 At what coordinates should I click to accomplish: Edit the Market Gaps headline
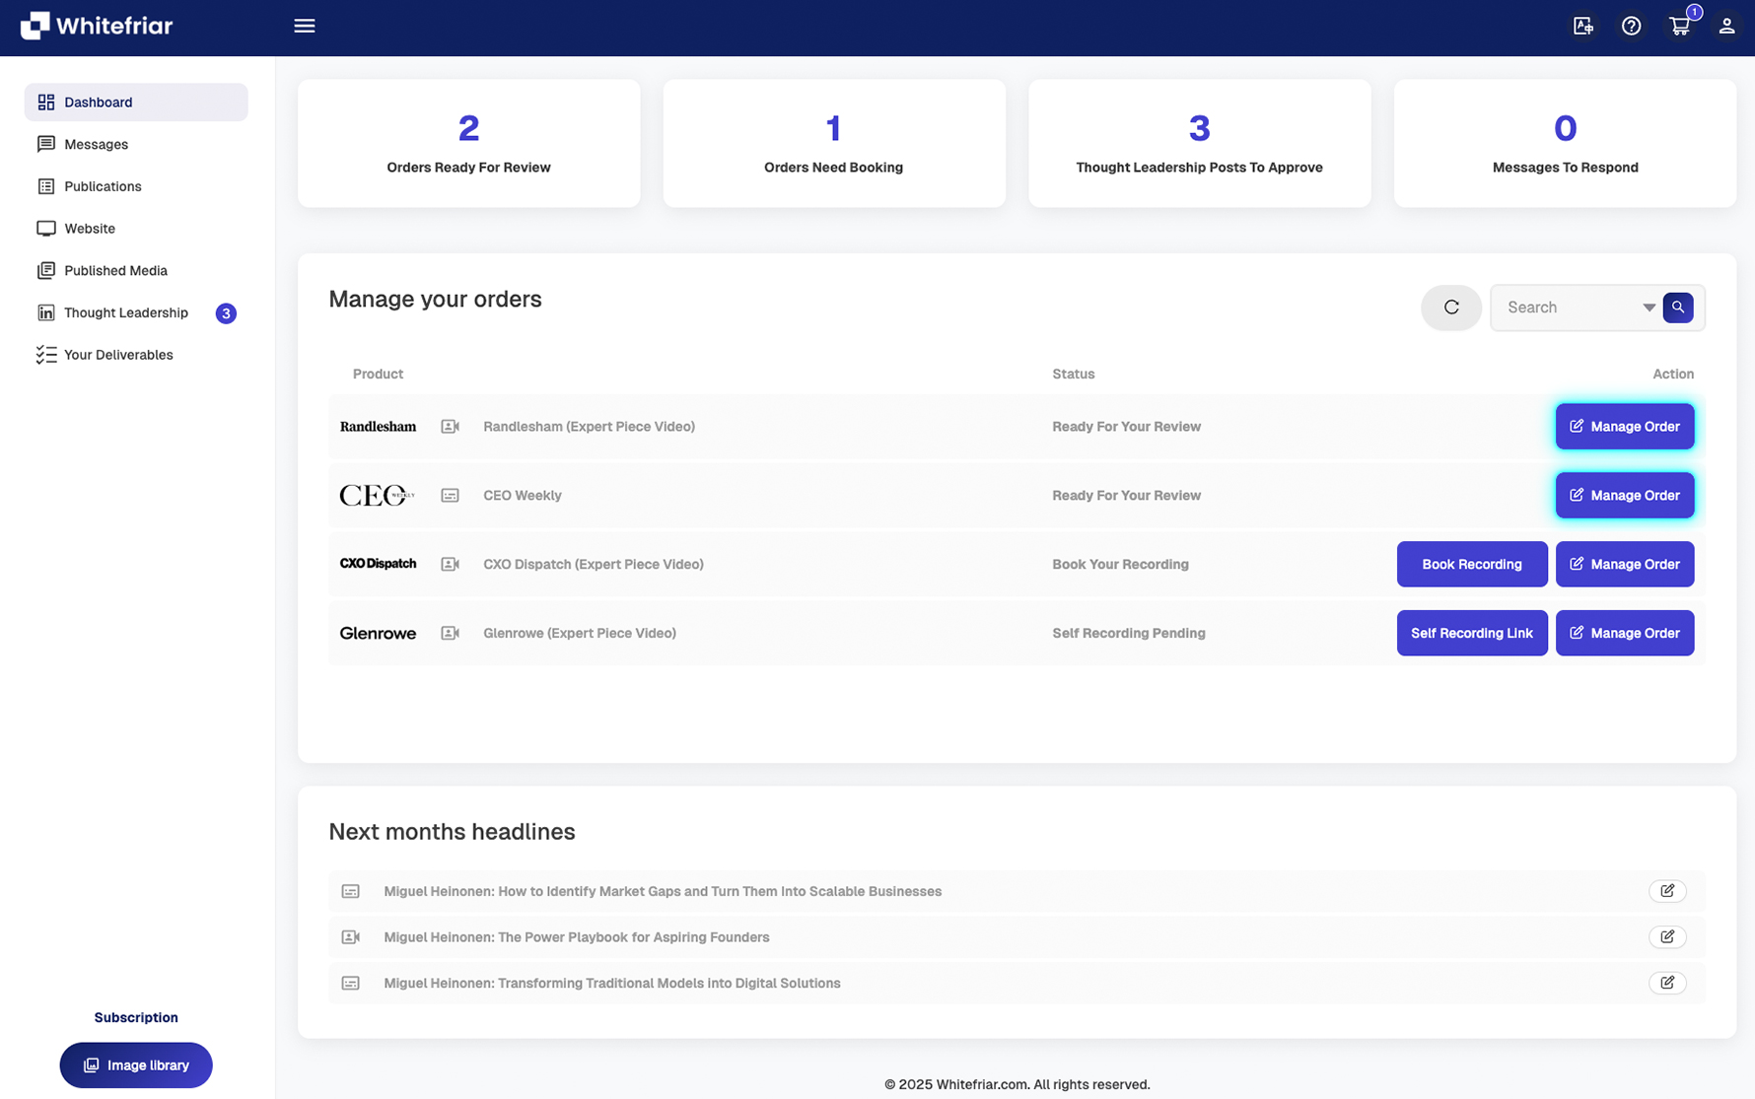1666,891
